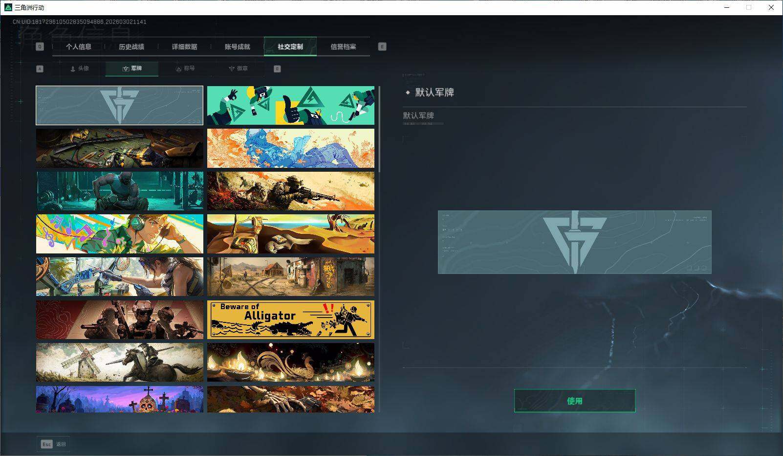783x456 pixels.
Task: Click the 默认军牌 title heading
Action: coord(435,92)
